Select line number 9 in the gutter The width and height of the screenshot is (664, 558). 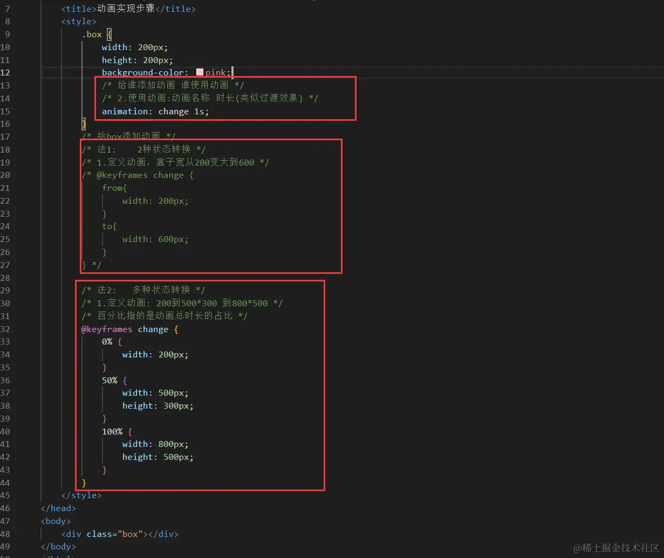[x=8, y=35]
